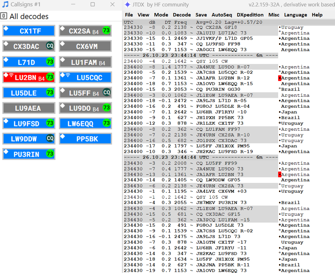Open the DXpedition menu
The width and height of the screenshot is (335, 274).
pos(250,15)
